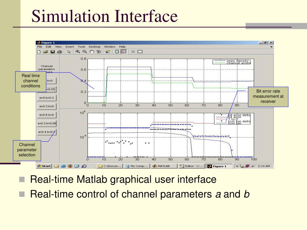Select the partly covered b=0 channel button
Image resolution: width=307 pixels, height=230 pixels.
(x=51, y=81)
